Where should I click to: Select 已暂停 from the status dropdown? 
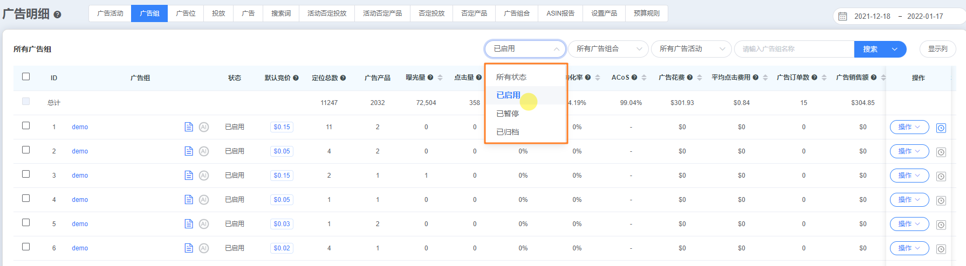(508, 114)
